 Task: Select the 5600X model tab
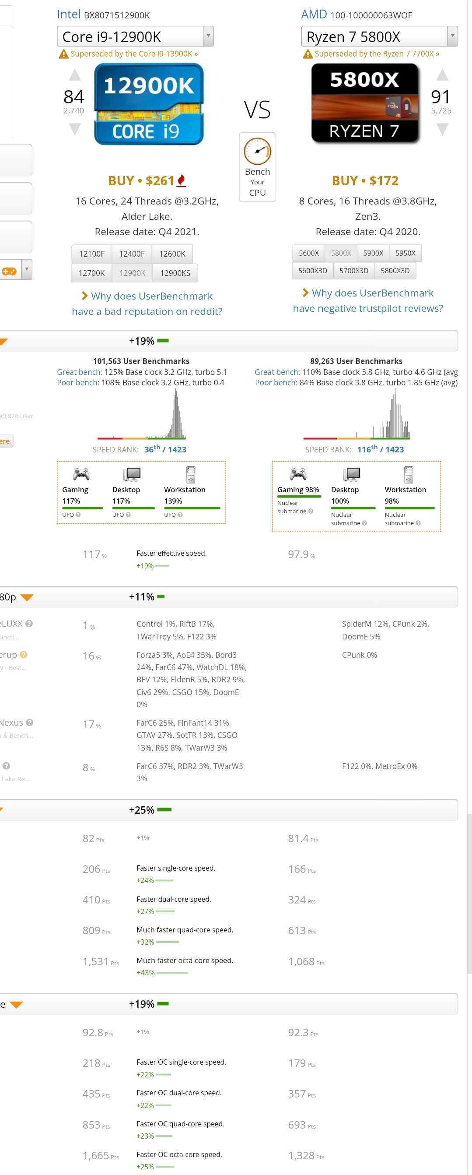[308, 253]
